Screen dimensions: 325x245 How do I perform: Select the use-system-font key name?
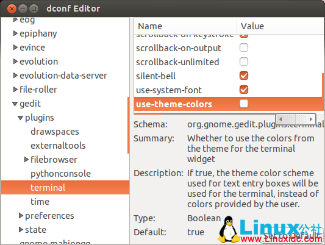[169, 90]
